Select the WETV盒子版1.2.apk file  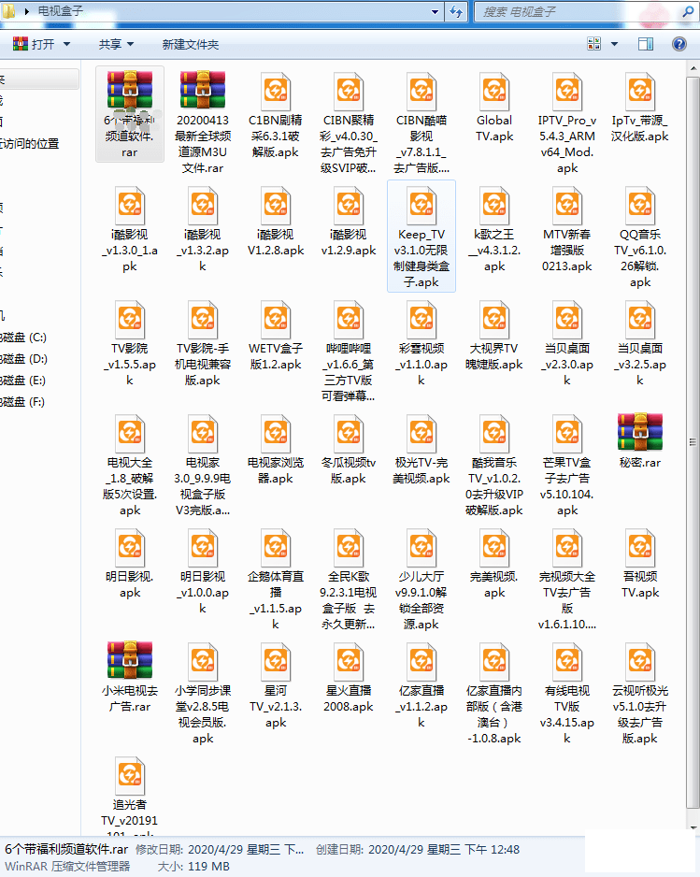click(x=276, y=335)
